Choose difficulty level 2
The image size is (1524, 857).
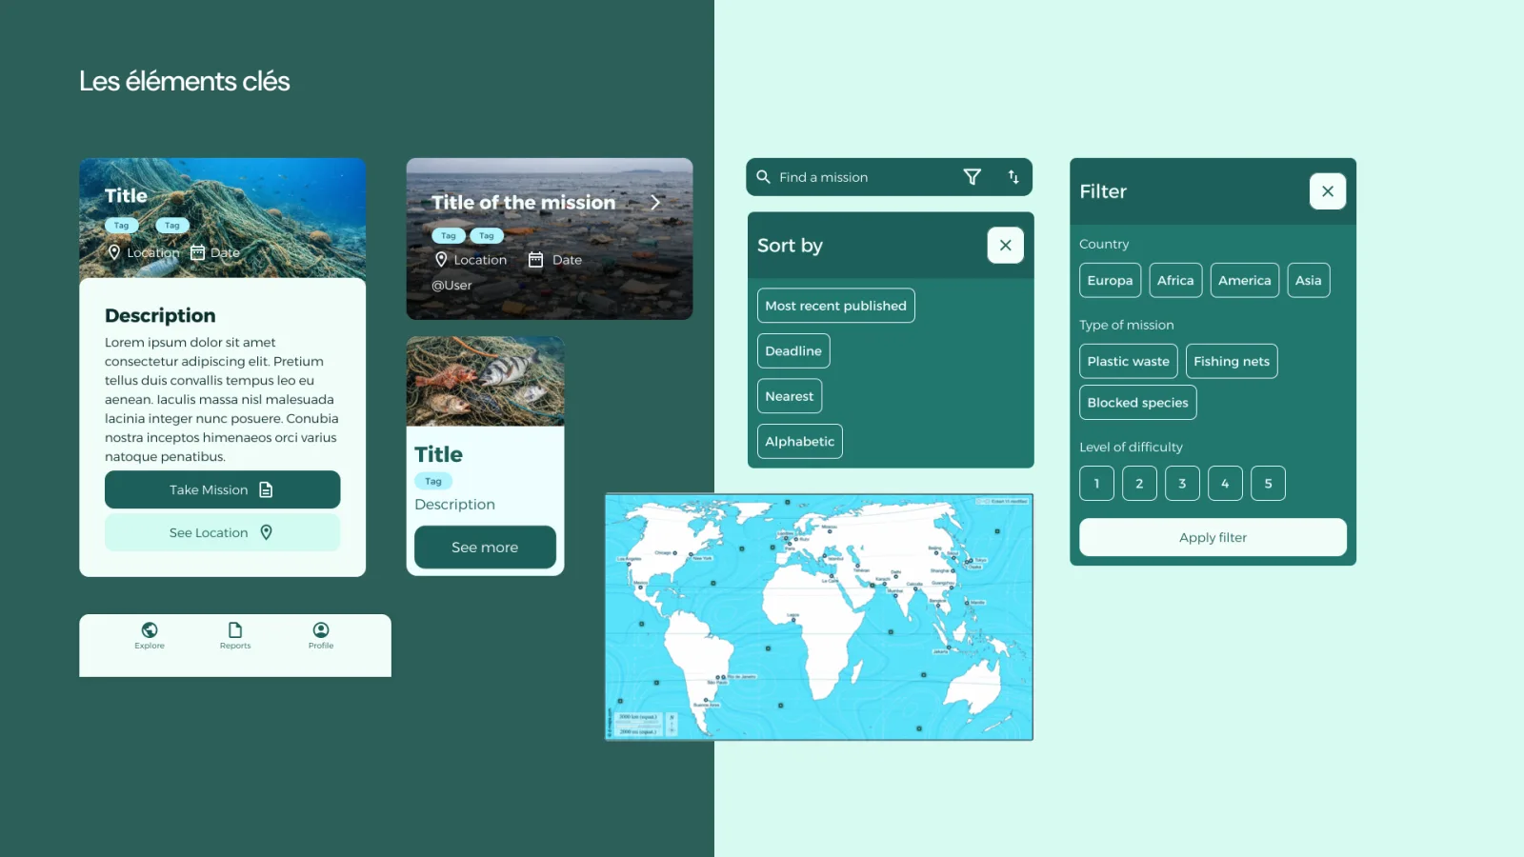click(x=1139, y=484)
